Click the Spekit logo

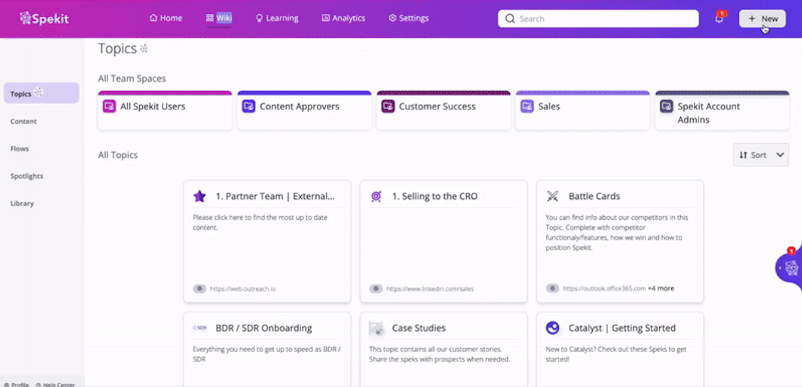coord(44,19)
